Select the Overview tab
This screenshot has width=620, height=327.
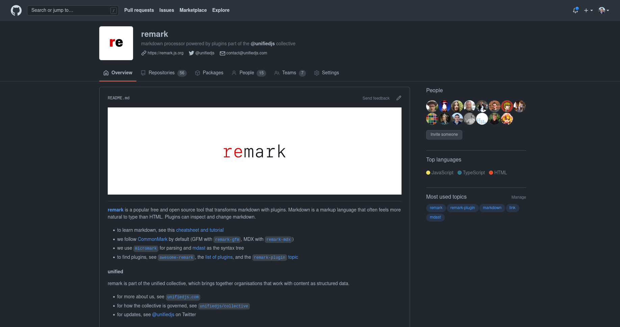point(118,73)
